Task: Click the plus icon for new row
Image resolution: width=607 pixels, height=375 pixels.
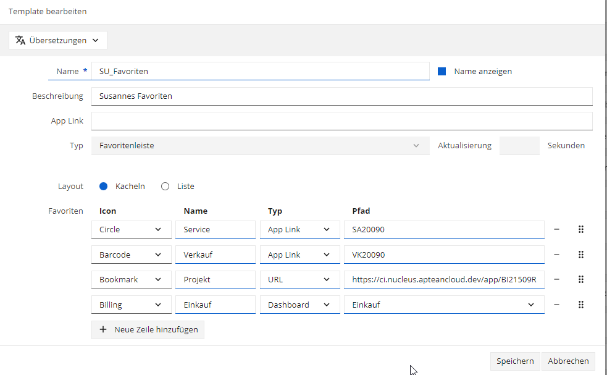Action: (103, 329)
